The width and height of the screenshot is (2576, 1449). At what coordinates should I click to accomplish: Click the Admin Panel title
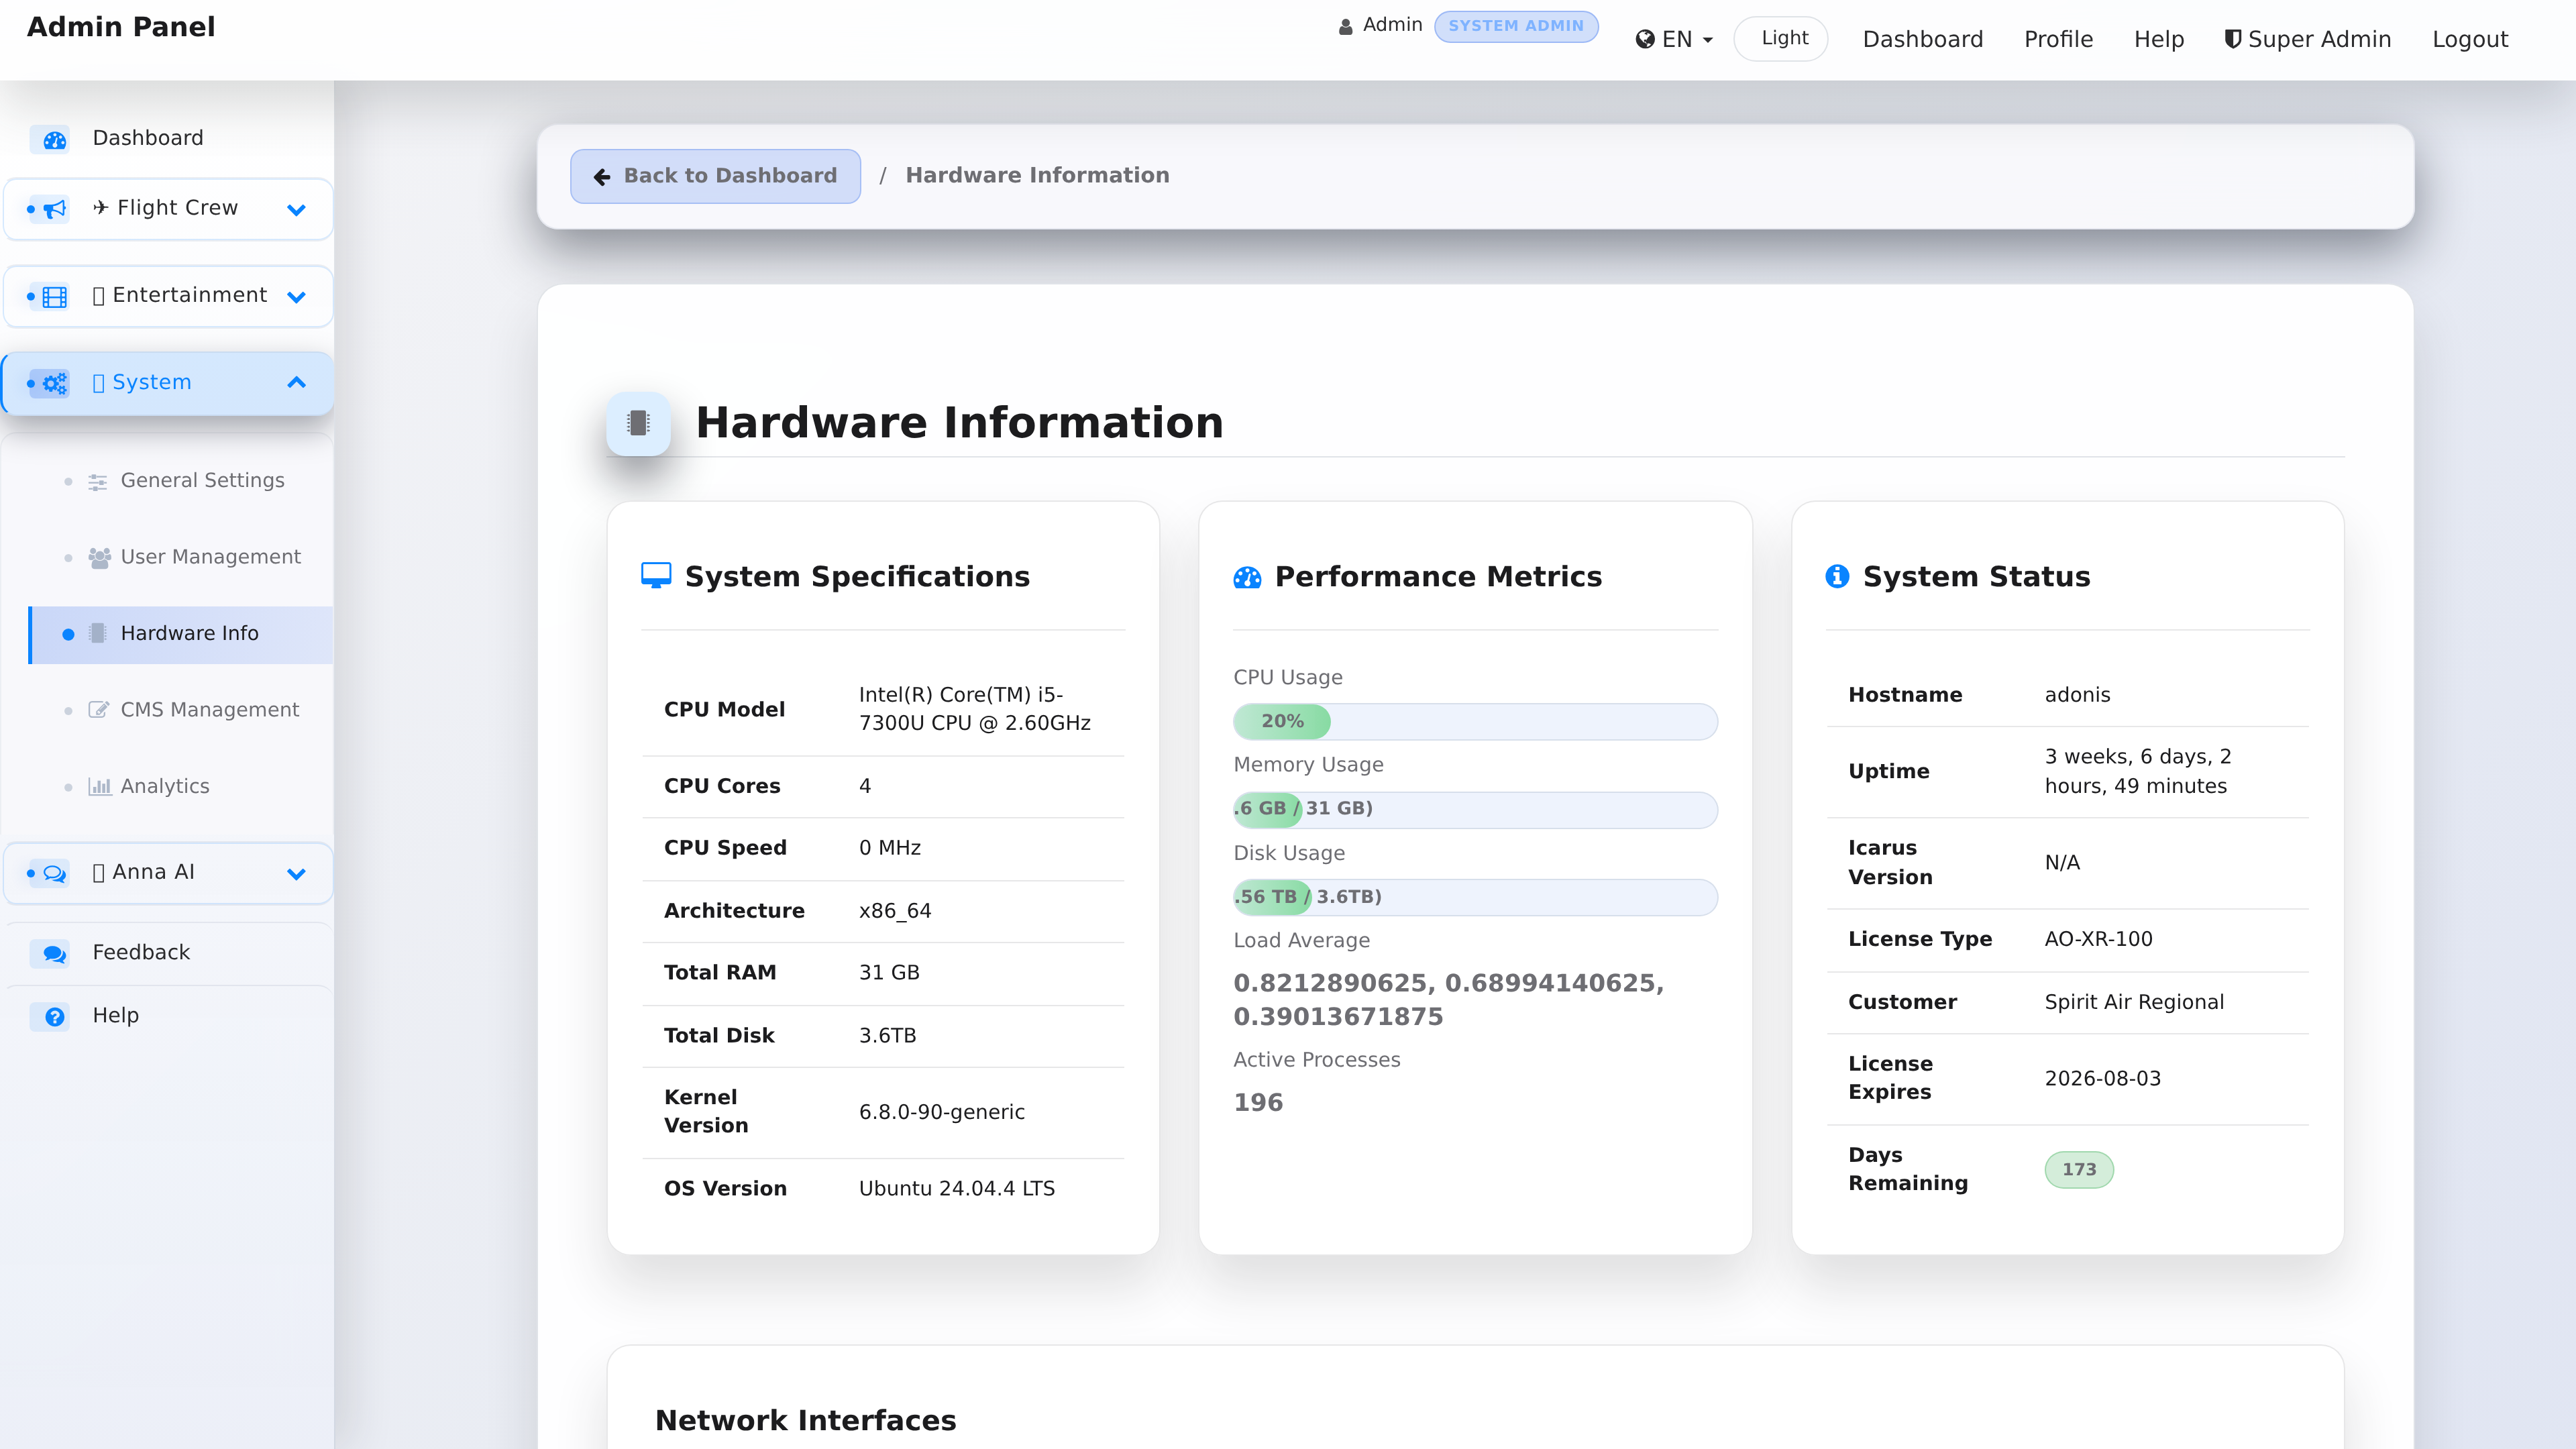click(121, 27)
